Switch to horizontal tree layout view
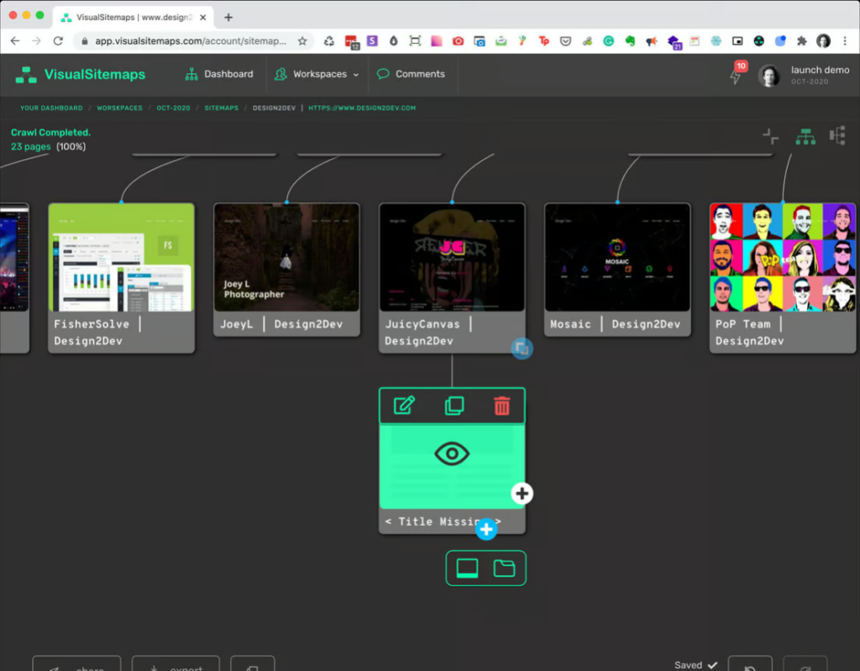860x671 pixels. pyautogui.click(x=837, y=136)
